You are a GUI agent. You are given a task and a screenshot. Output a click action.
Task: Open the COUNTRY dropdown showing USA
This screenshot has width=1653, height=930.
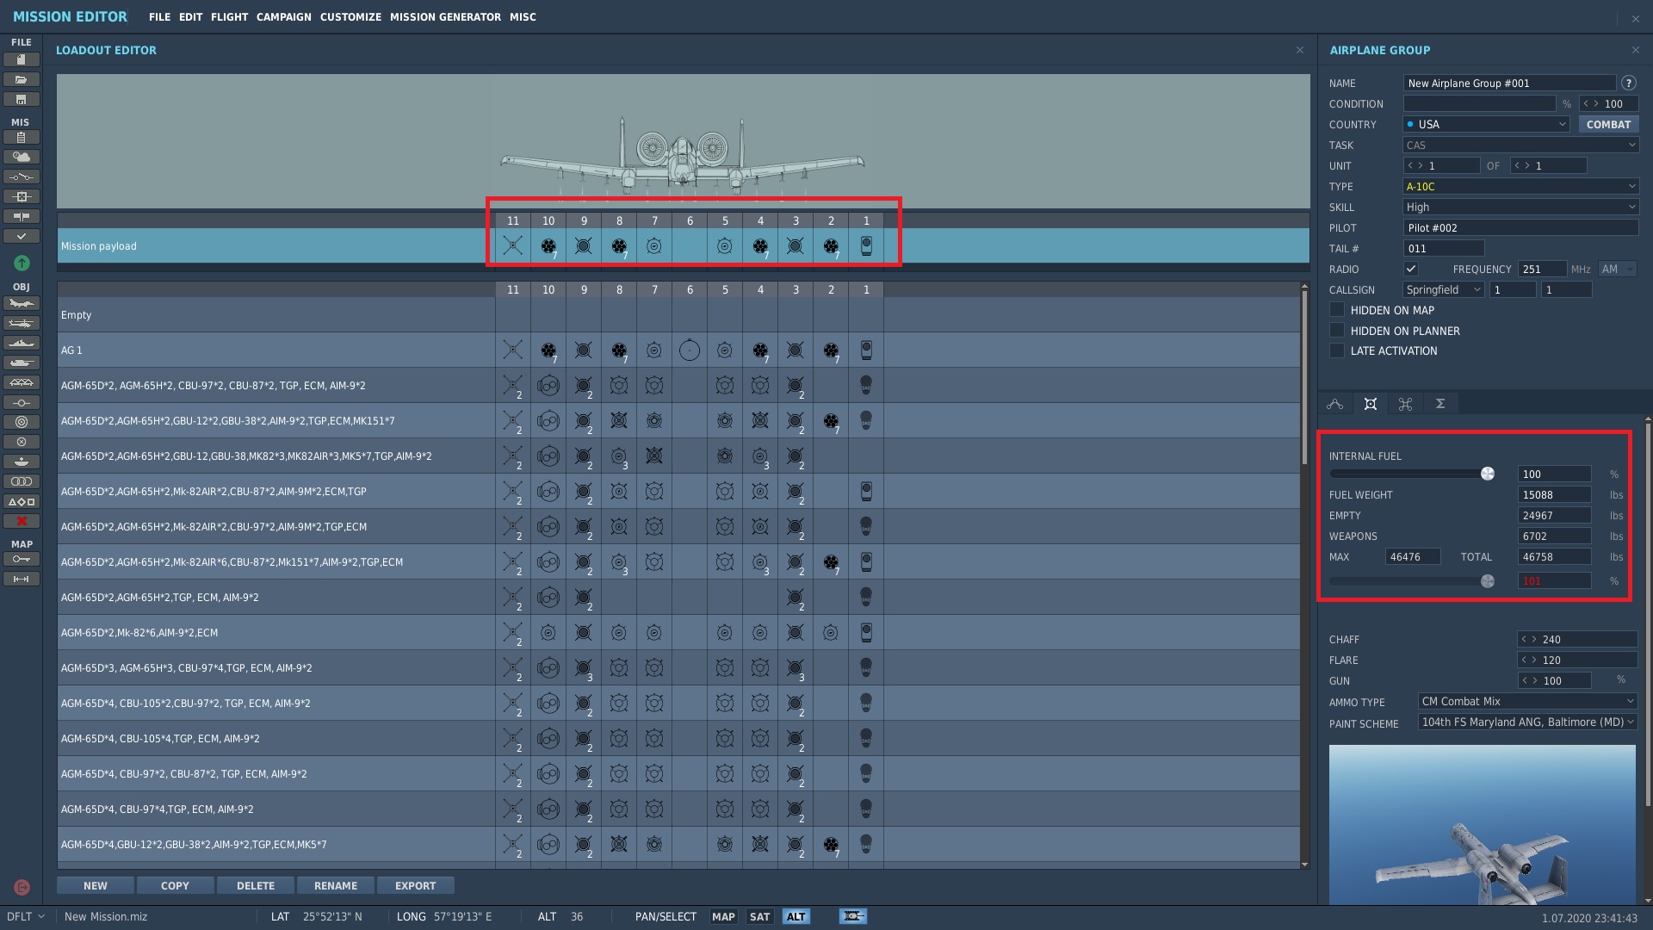(1487, 124)
